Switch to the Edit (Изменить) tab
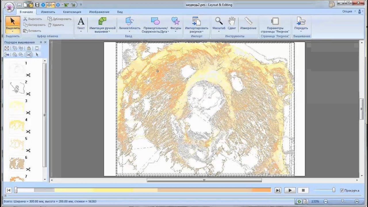Screen dimensions: 368x207 point(48,12)
